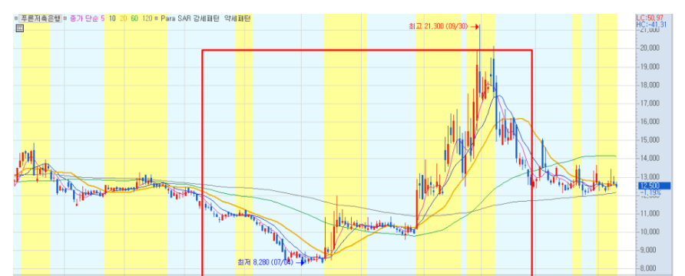Viewport: 685px width, 276px height.
Task: Click the 10,000 price axis label
Action: click(650, 232)
